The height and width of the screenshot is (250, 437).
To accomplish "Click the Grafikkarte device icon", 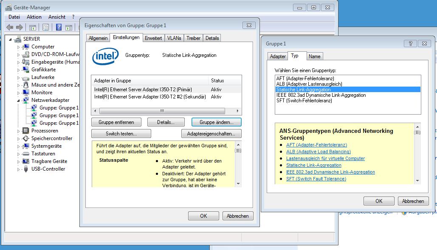I will (26, 70).
